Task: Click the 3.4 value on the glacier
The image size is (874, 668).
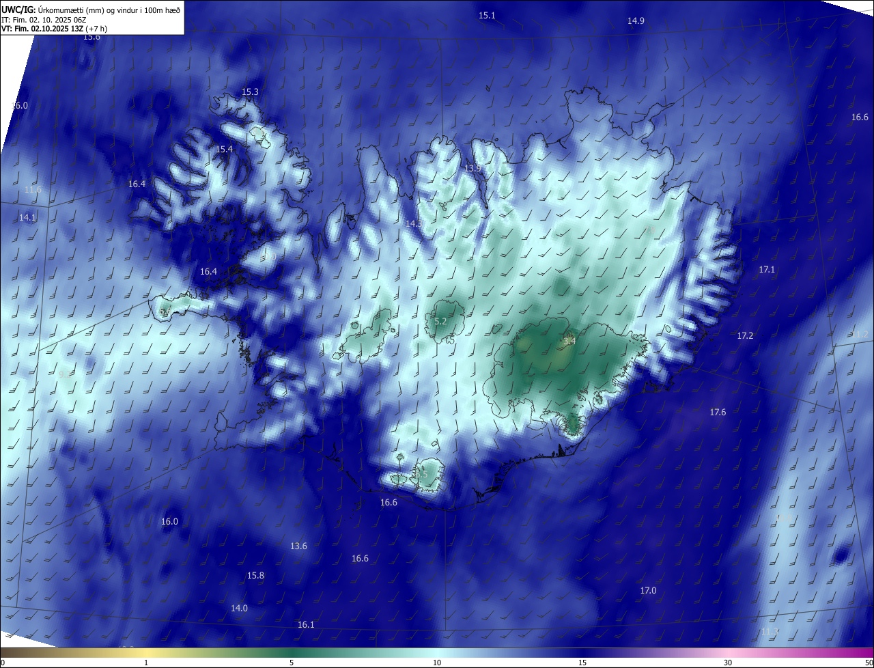Action: coord(569,342)
